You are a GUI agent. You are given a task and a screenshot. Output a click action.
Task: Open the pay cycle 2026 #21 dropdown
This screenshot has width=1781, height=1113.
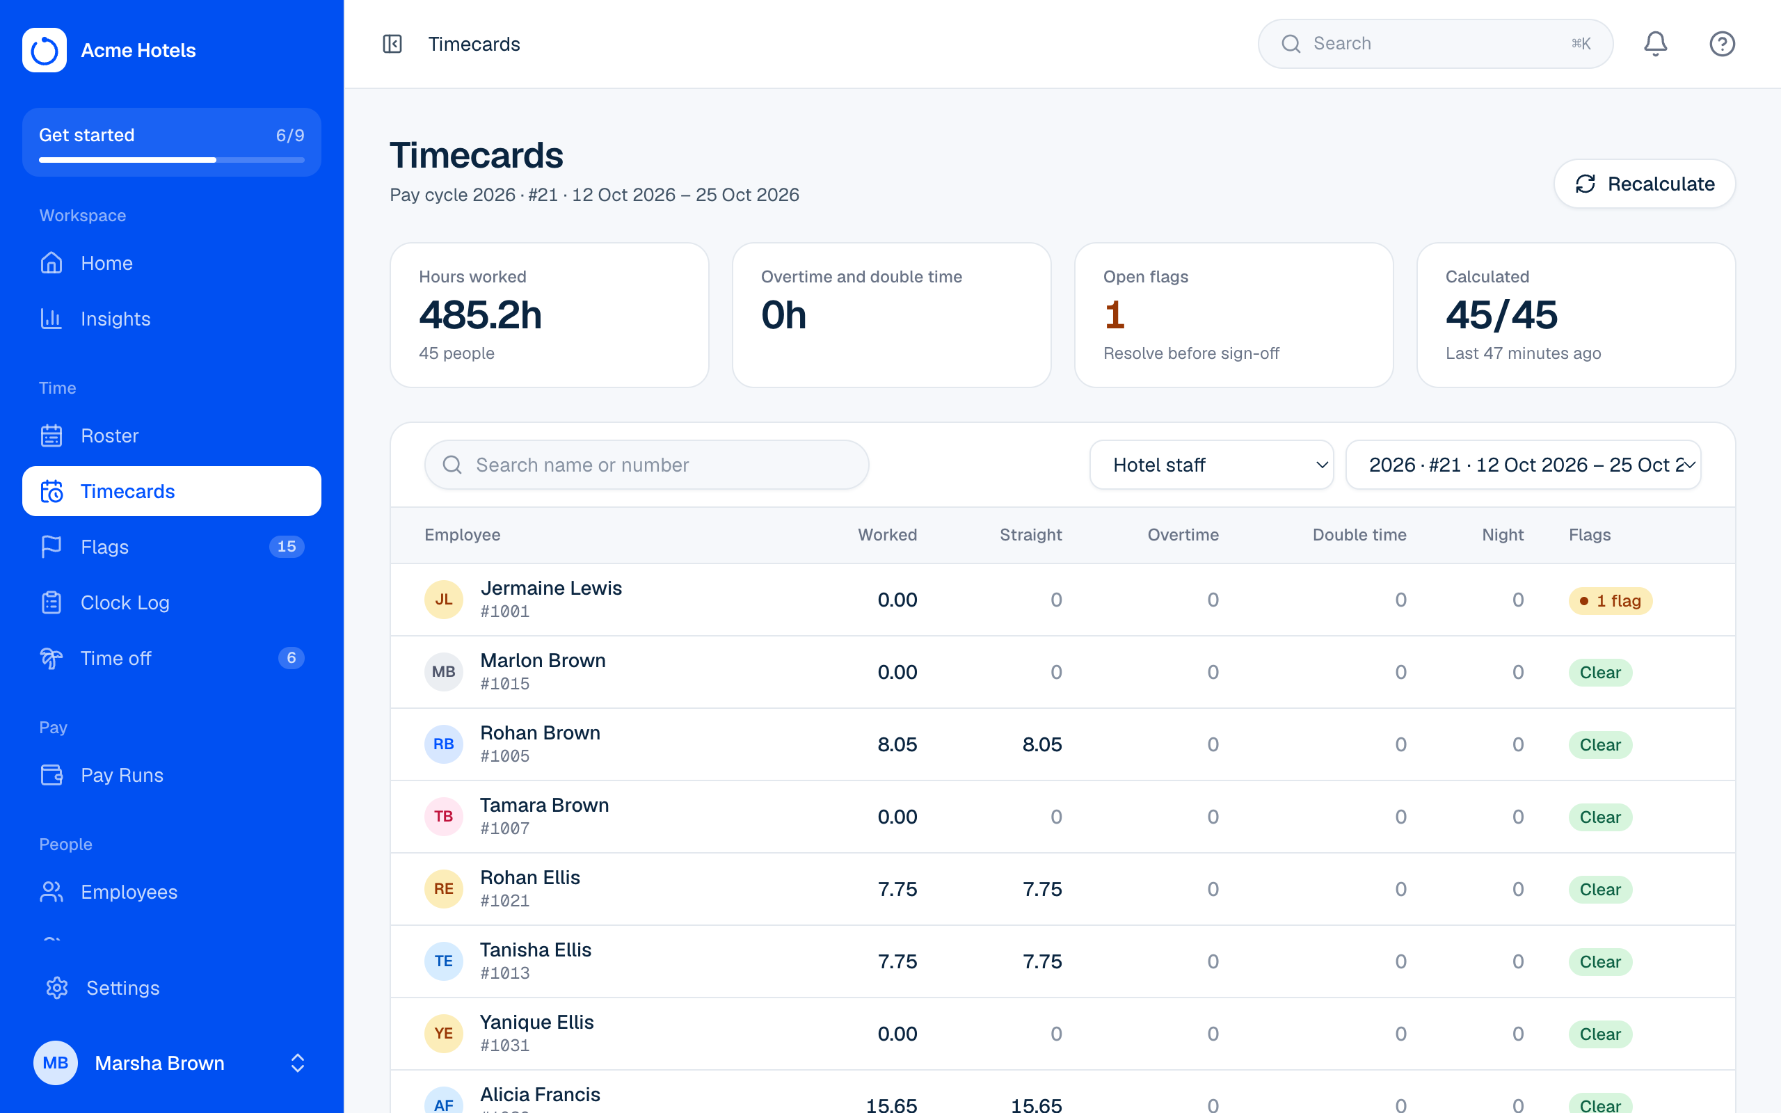pos(1523,465)
